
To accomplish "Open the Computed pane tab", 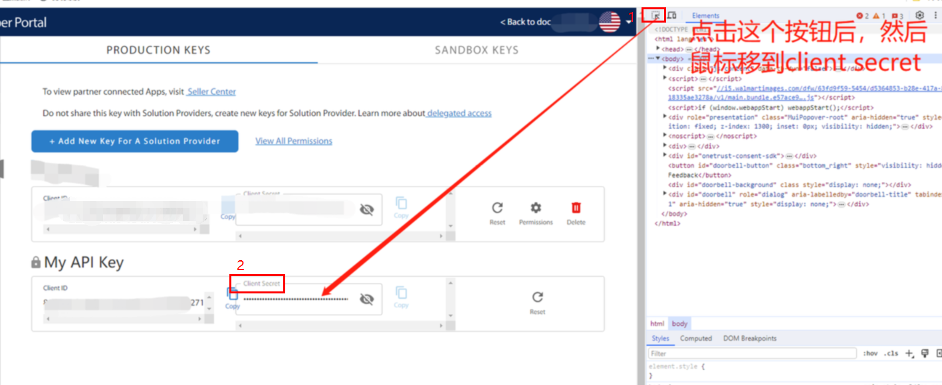I will pos(696,339).
